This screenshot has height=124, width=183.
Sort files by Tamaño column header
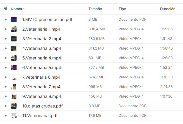coord(95,9)
